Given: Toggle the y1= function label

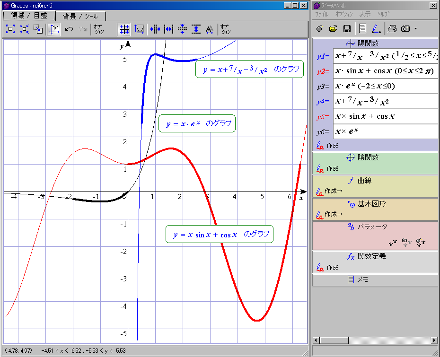Looking at the screenshot, I should (x=323, y=56).
